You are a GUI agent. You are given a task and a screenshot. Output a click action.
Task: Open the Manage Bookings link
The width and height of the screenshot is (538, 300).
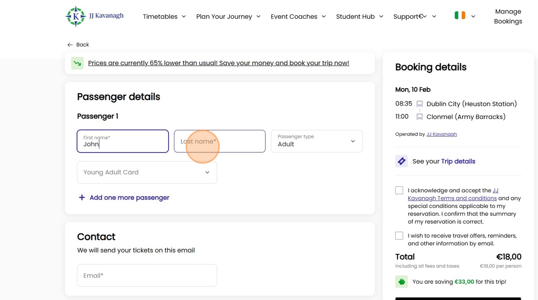(508, 16)
